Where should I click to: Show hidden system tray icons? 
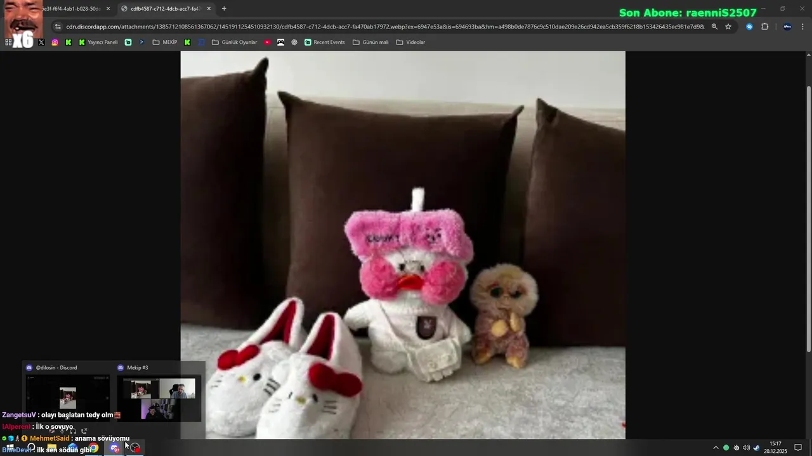pyautogui.click(x=716, y=448)
